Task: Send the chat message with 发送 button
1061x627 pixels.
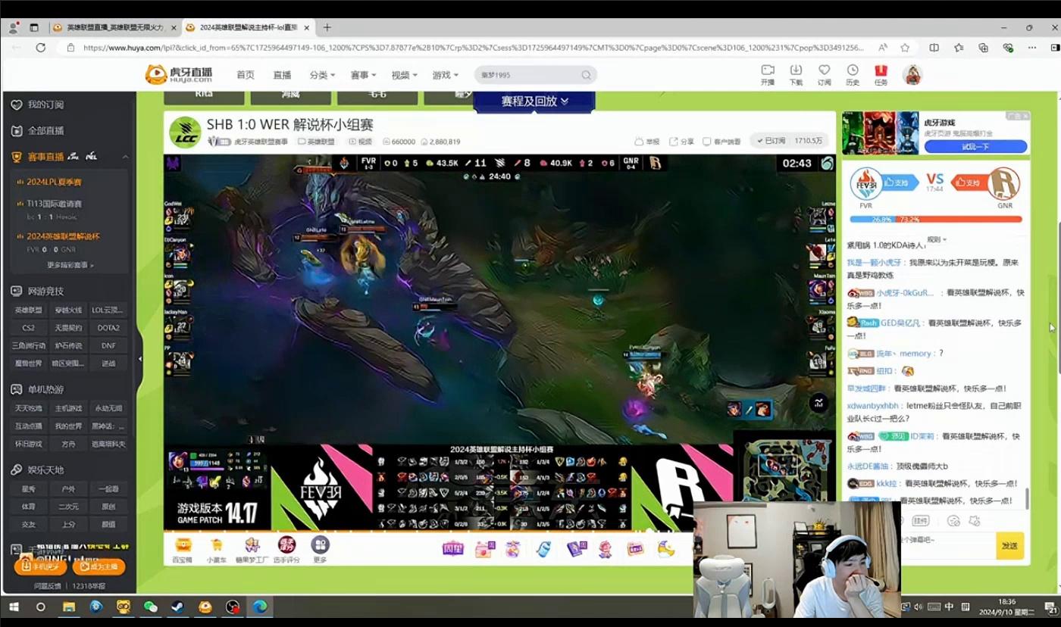Action: [x=1009, y=546]
